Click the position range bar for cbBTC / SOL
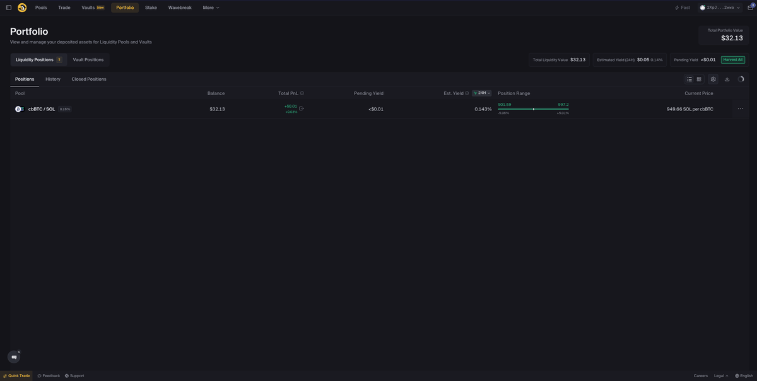Image resolution: width=757 pixels, height=381 pixels. [533, 109]
